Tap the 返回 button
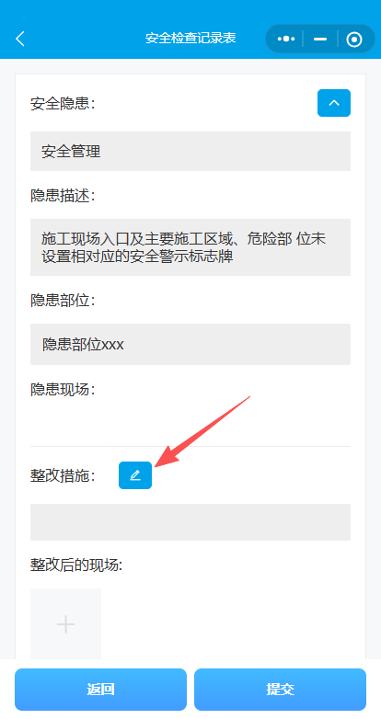This screenshot has width=381, height=719. pyautogui.click(x=100, y=690)
